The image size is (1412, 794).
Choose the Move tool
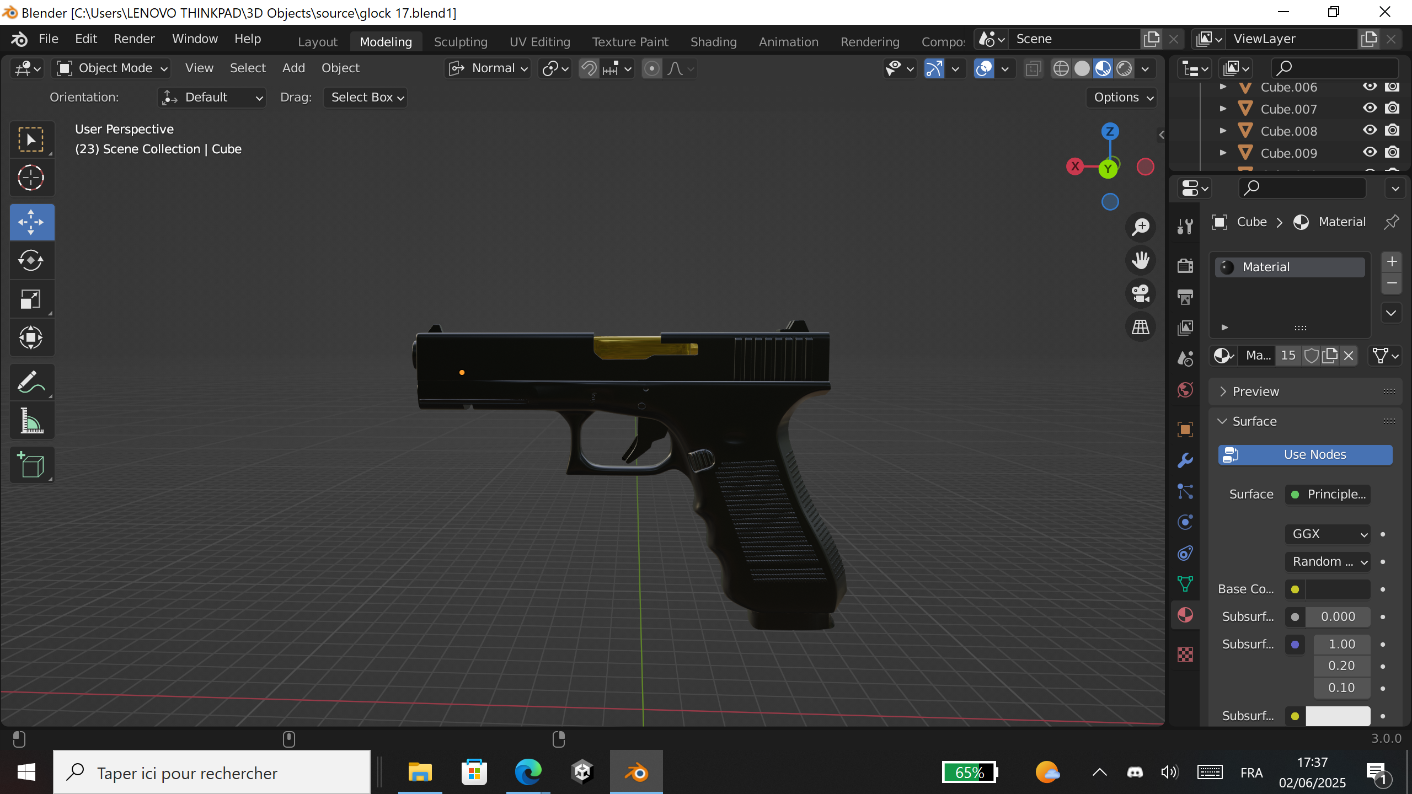point(31,222)
